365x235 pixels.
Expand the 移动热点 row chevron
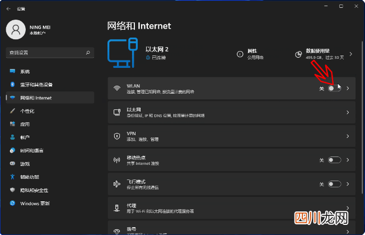coord(348,160)
